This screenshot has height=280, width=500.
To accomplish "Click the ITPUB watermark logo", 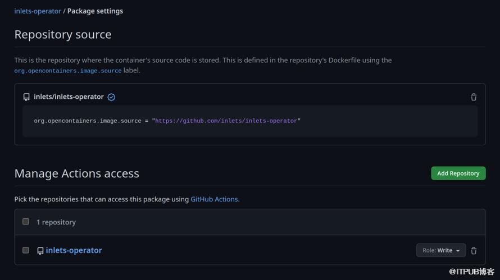I will pyautogui.click(x=471, y=272).
